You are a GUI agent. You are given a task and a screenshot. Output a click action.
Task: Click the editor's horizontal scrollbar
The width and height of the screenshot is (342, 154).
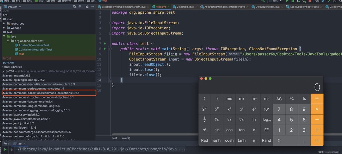pos(155,134)
